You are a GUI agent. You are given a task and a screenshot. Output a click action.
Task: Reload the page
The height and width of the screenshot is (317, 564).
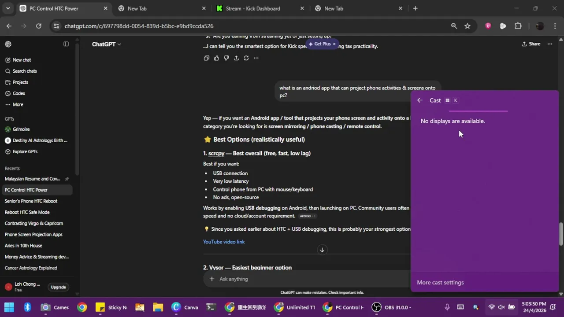click(x=38, y=26)
